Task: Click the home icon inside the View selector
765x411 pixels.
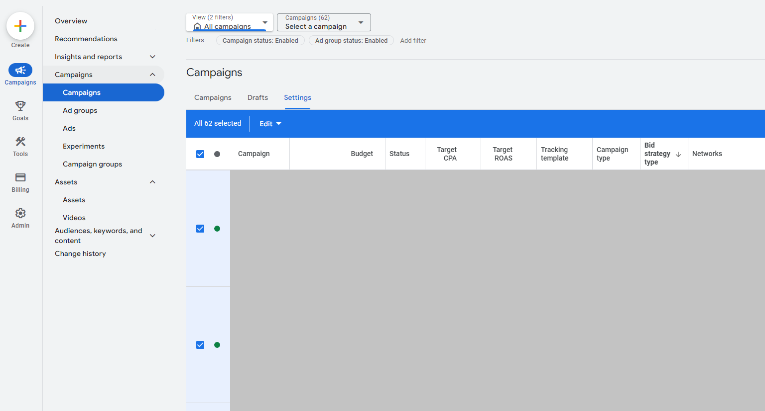Action: [198, 27]
